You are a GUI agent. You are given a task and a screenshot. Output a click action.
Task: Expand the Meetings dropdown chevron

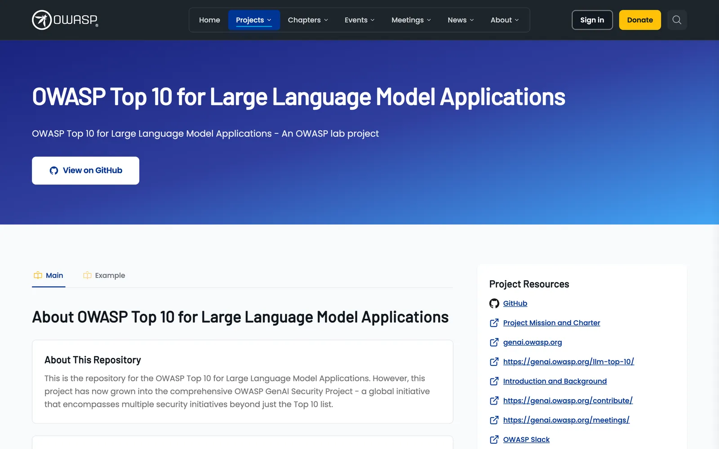(429, 20)
